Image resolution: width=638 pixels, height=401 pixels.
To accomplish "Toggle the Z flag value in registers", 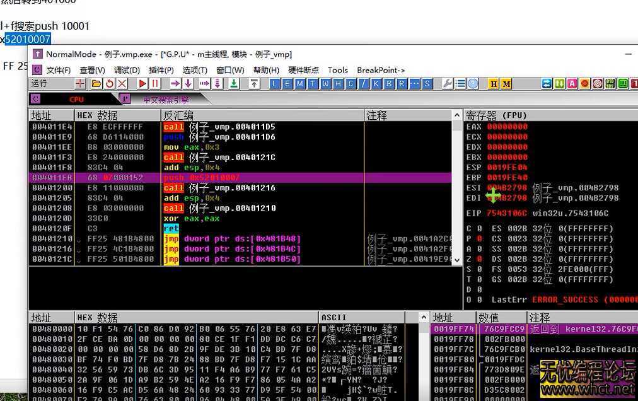I will point(478,259).
